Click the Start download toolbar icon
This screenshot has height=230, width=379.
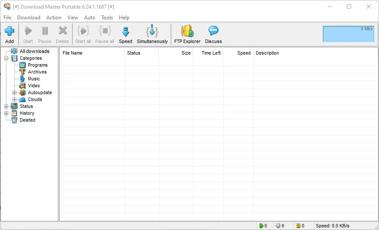(28, 31)
